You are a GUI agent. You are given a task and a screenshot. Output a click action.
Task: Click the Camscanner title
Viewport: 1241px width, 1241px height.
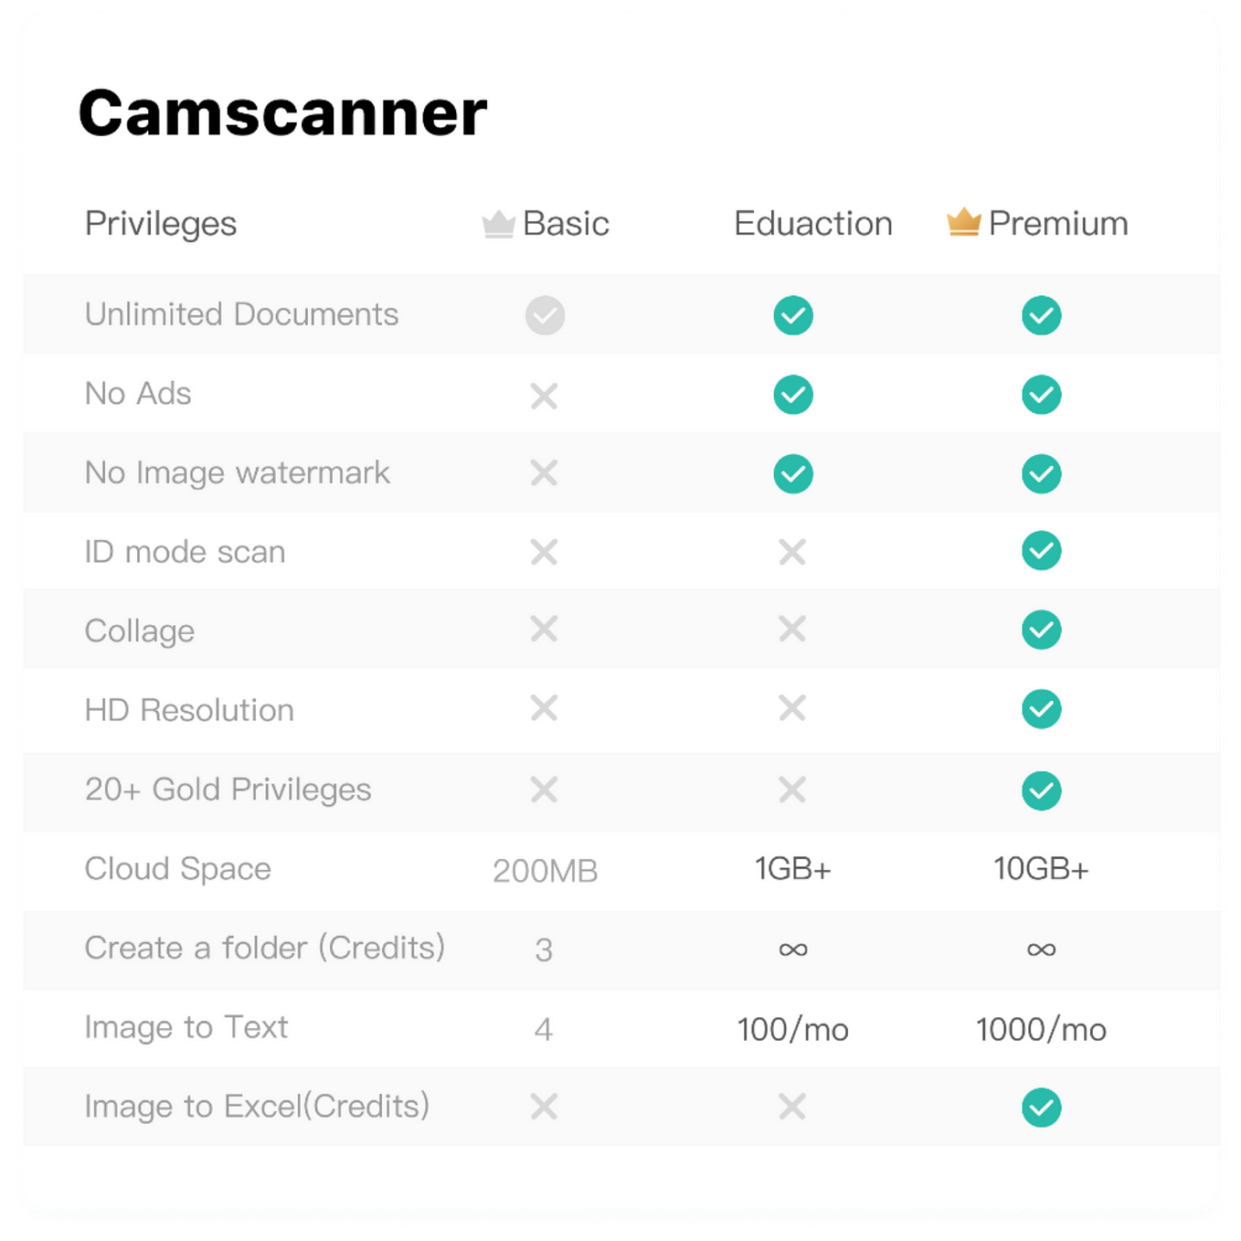(x=283, y=113)
